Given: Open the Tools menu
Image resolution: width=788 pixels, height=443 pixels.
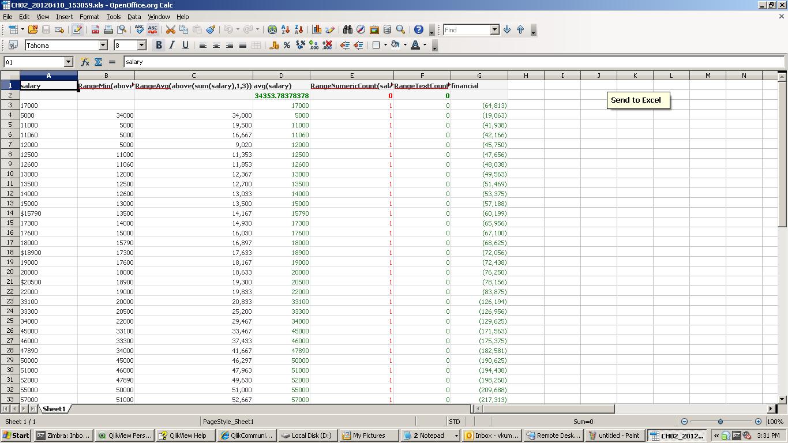Looking at the screenshot, I should tap(114, 17).
